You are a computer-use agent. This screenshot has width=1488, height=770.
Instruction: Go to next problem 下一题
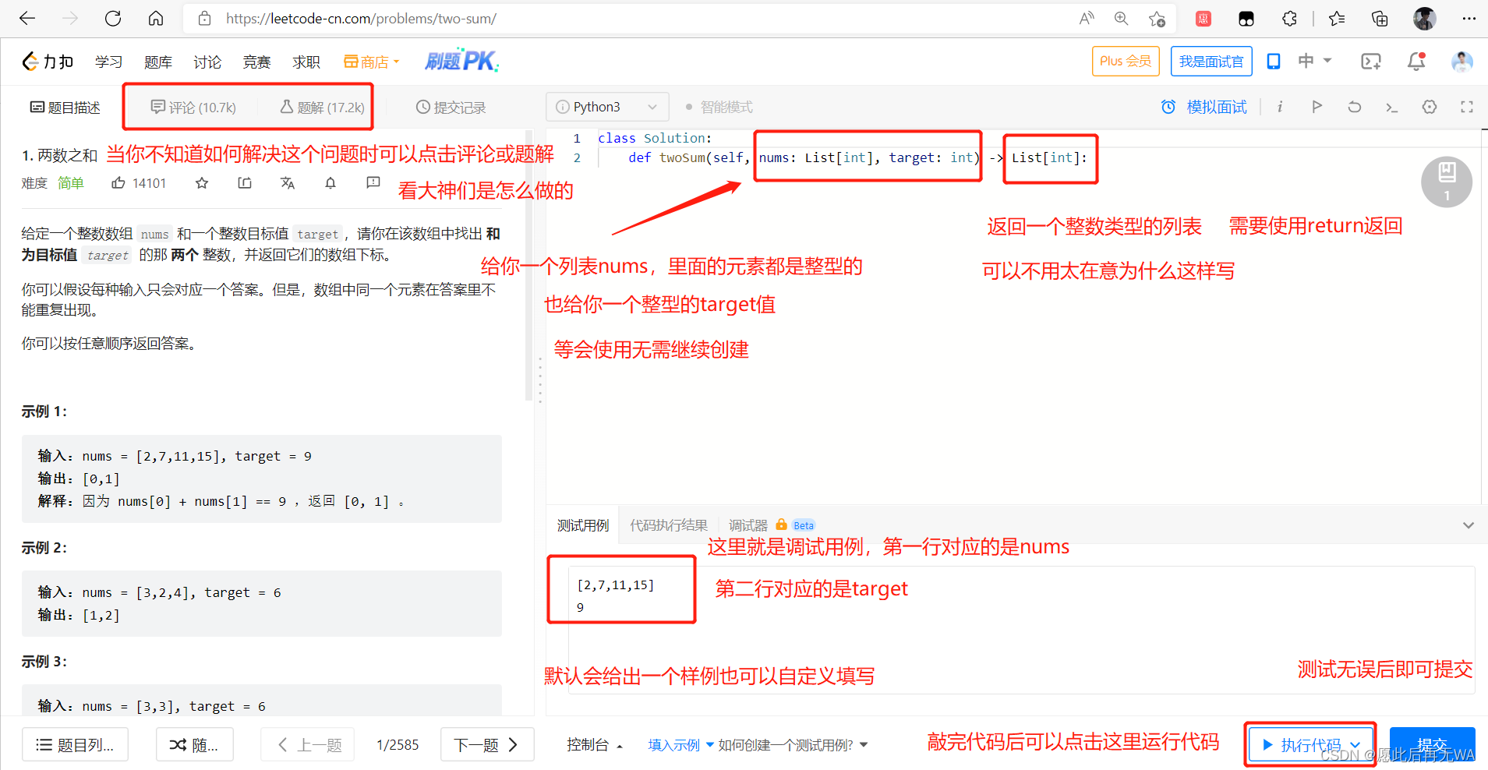point(487,745)
